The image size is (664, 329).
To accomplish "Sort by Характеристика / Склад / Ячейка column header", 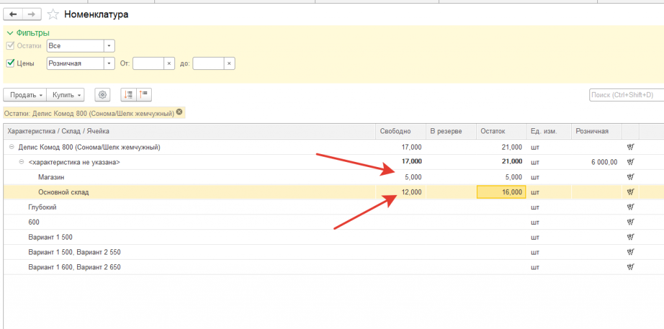I will pyautogui.click(x=190, y=131).
